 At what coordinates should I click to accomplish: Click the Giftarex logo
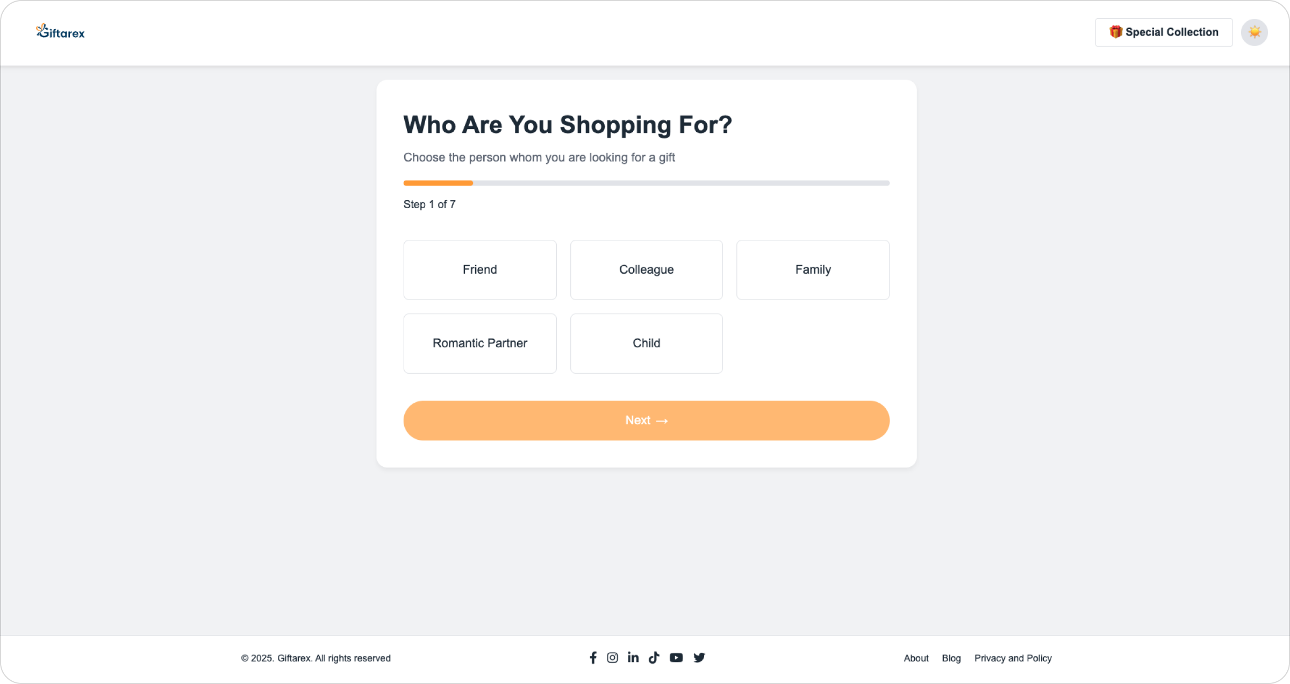pos(61,32)
